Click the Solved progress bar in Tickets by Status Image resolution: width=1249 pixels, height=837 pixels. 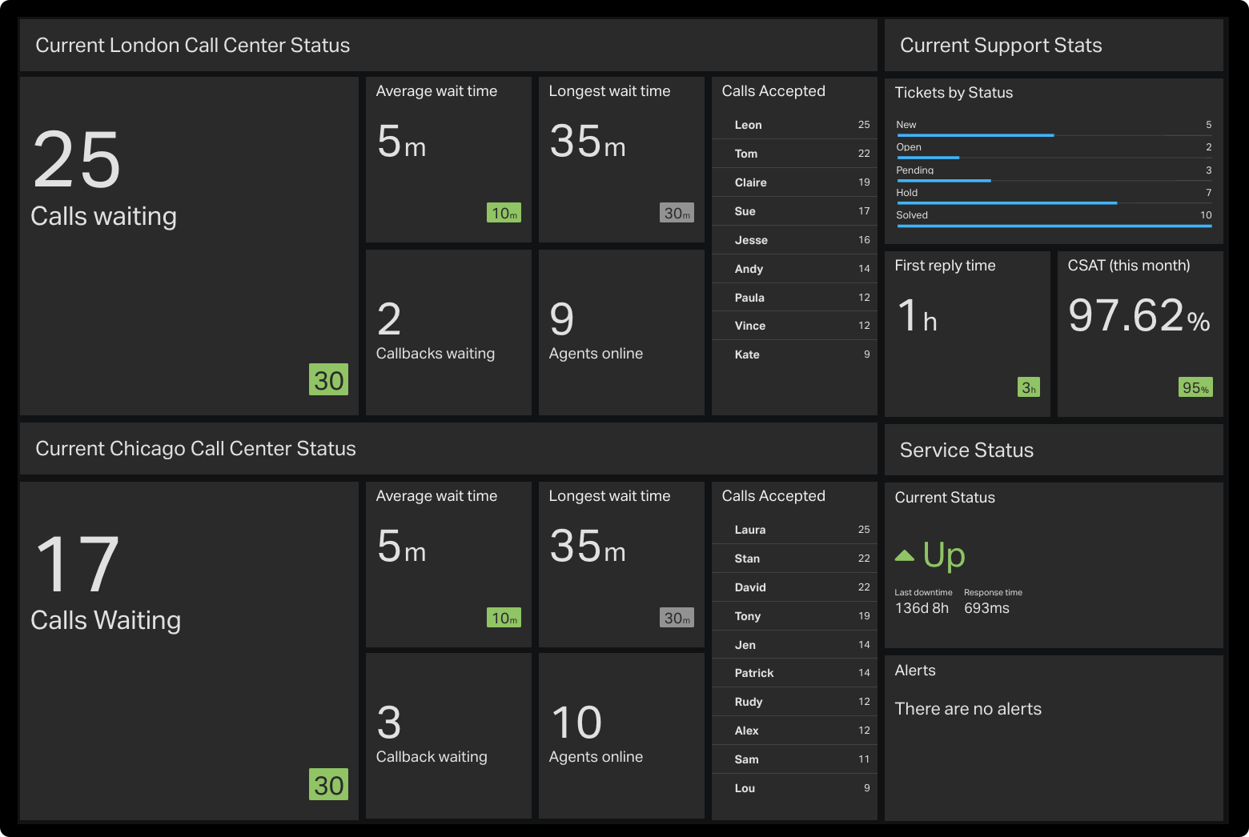[x=1053, y=226]
